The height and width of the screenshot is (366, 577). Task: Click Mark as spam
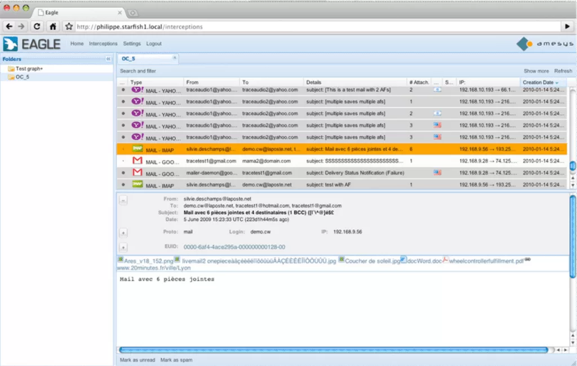point(176,360)
